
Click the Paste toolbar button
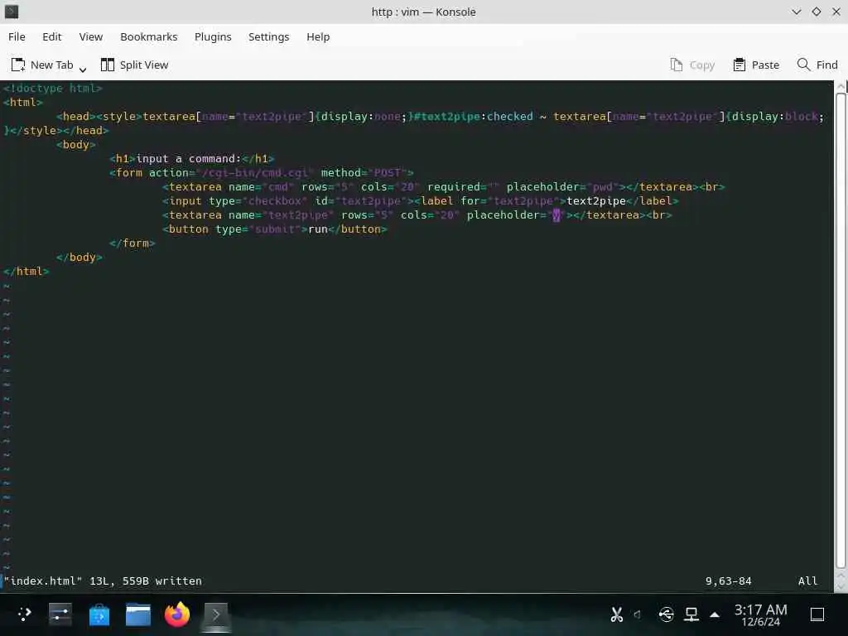pos(756,65)
